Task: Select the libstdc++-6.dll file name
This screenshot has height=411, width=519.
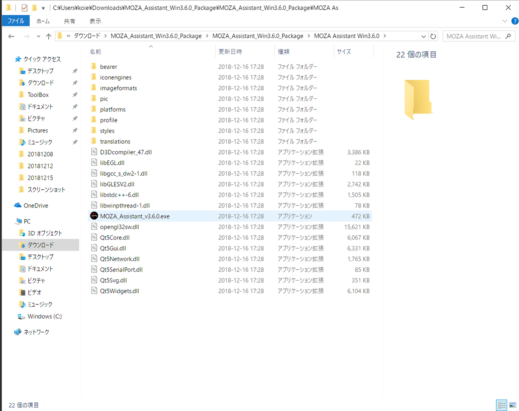Action: pos(119,195)
